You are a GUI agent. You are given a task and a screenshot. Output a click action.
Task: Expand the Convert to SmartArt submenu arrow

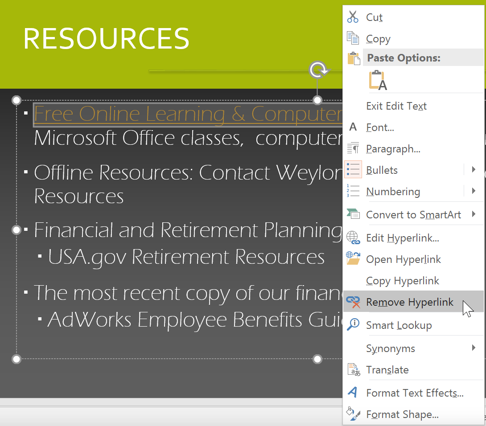[474, 214]
